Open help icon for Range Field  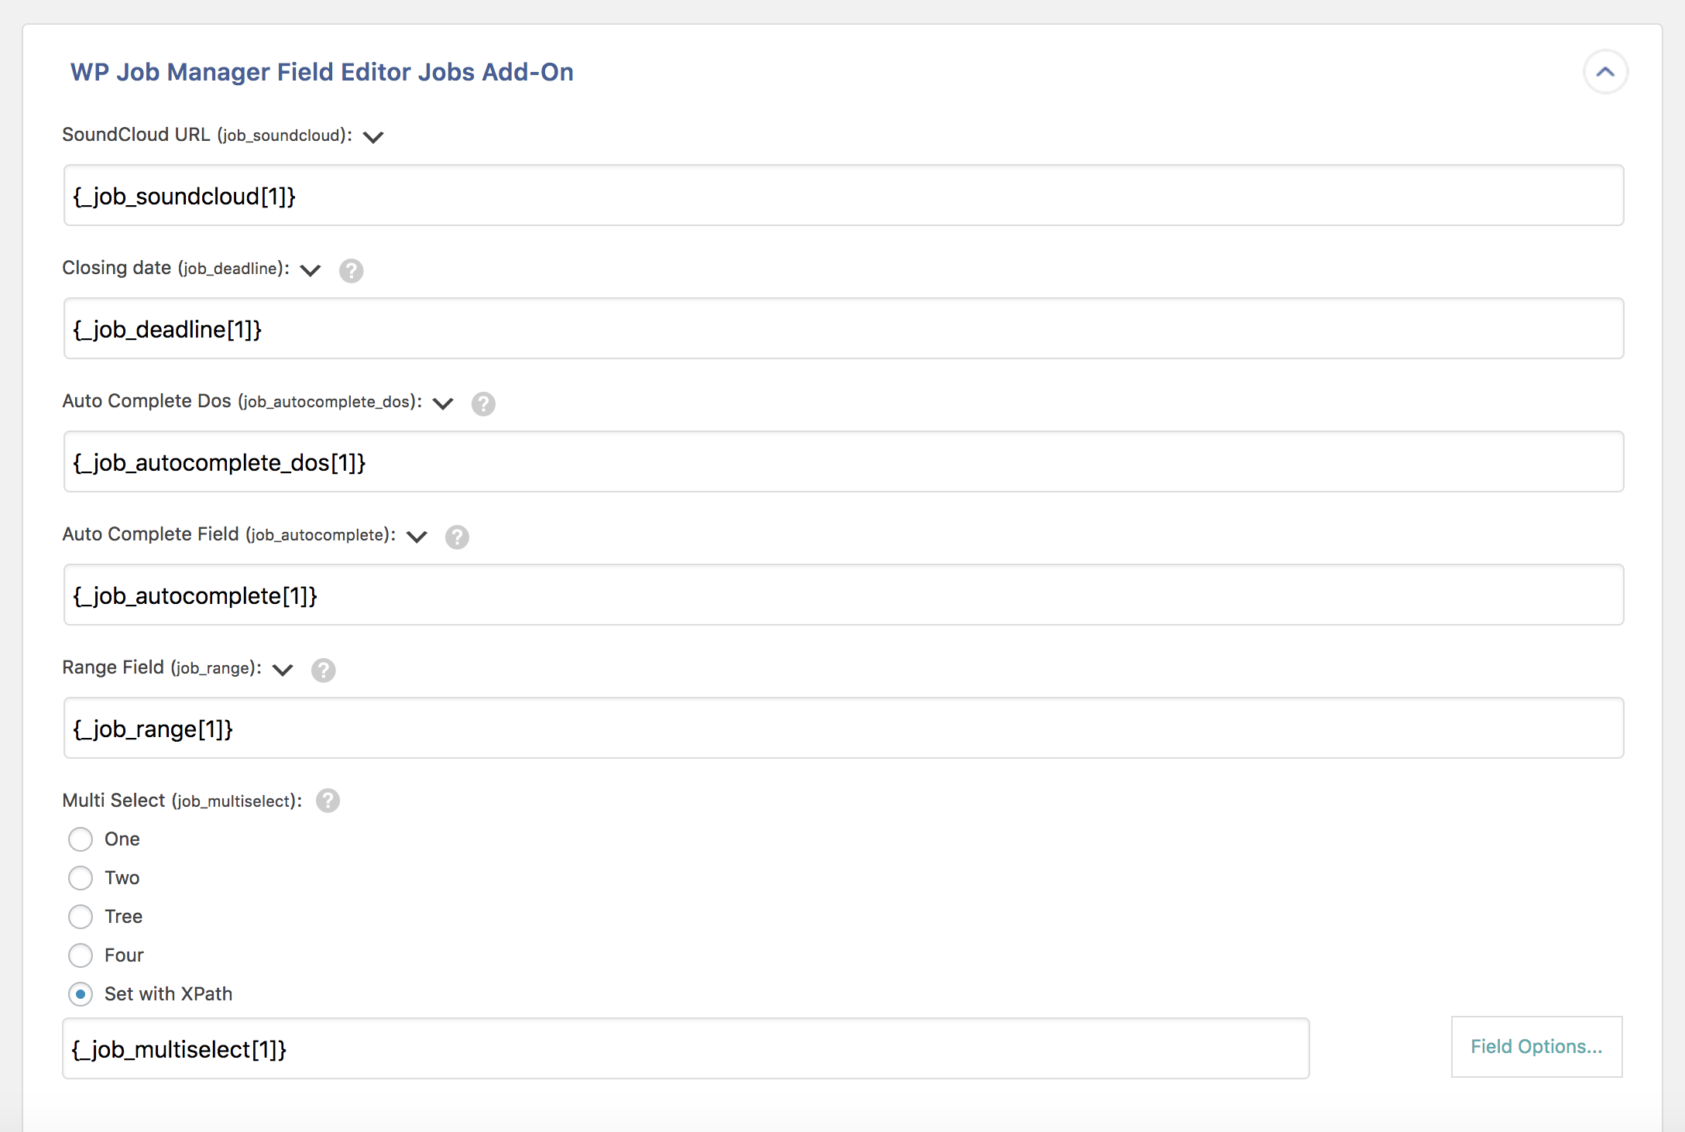pos(323,670)
